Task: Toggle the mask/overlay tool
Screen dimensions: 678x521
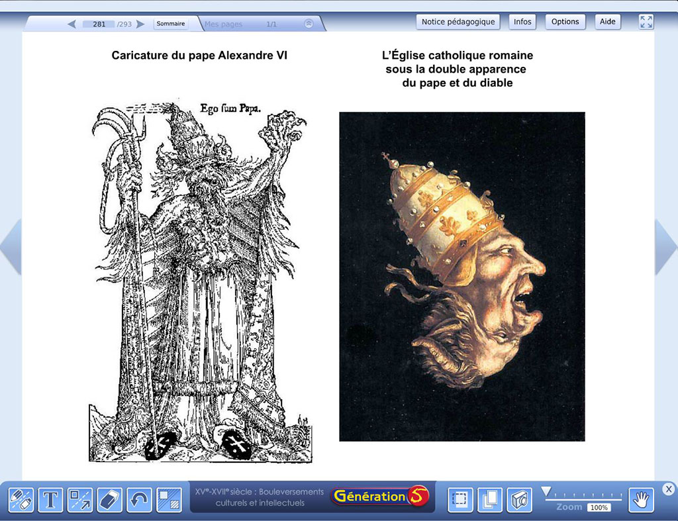Action: point(169,500)
